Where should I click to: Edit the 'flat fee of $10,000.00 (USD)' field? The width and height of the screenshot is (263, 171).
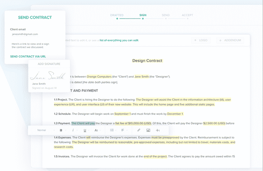click(x=133, y=123)
